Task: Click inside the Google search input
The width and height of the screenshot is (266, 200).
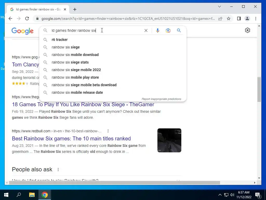Action: click(97, 30)
